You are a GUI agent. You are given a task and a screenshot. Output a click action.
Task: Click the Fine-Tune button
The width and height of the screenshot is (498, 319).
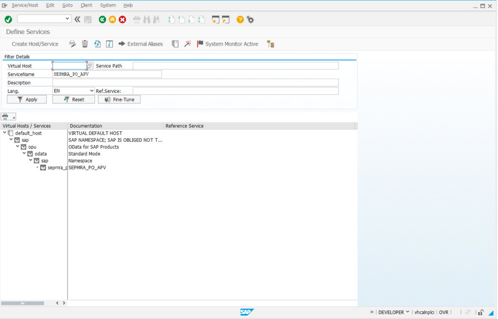pyautogui.click(x=119, y=99)
